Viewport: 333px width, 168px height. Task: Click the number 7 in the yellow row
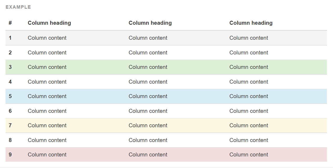click(10, 125)
